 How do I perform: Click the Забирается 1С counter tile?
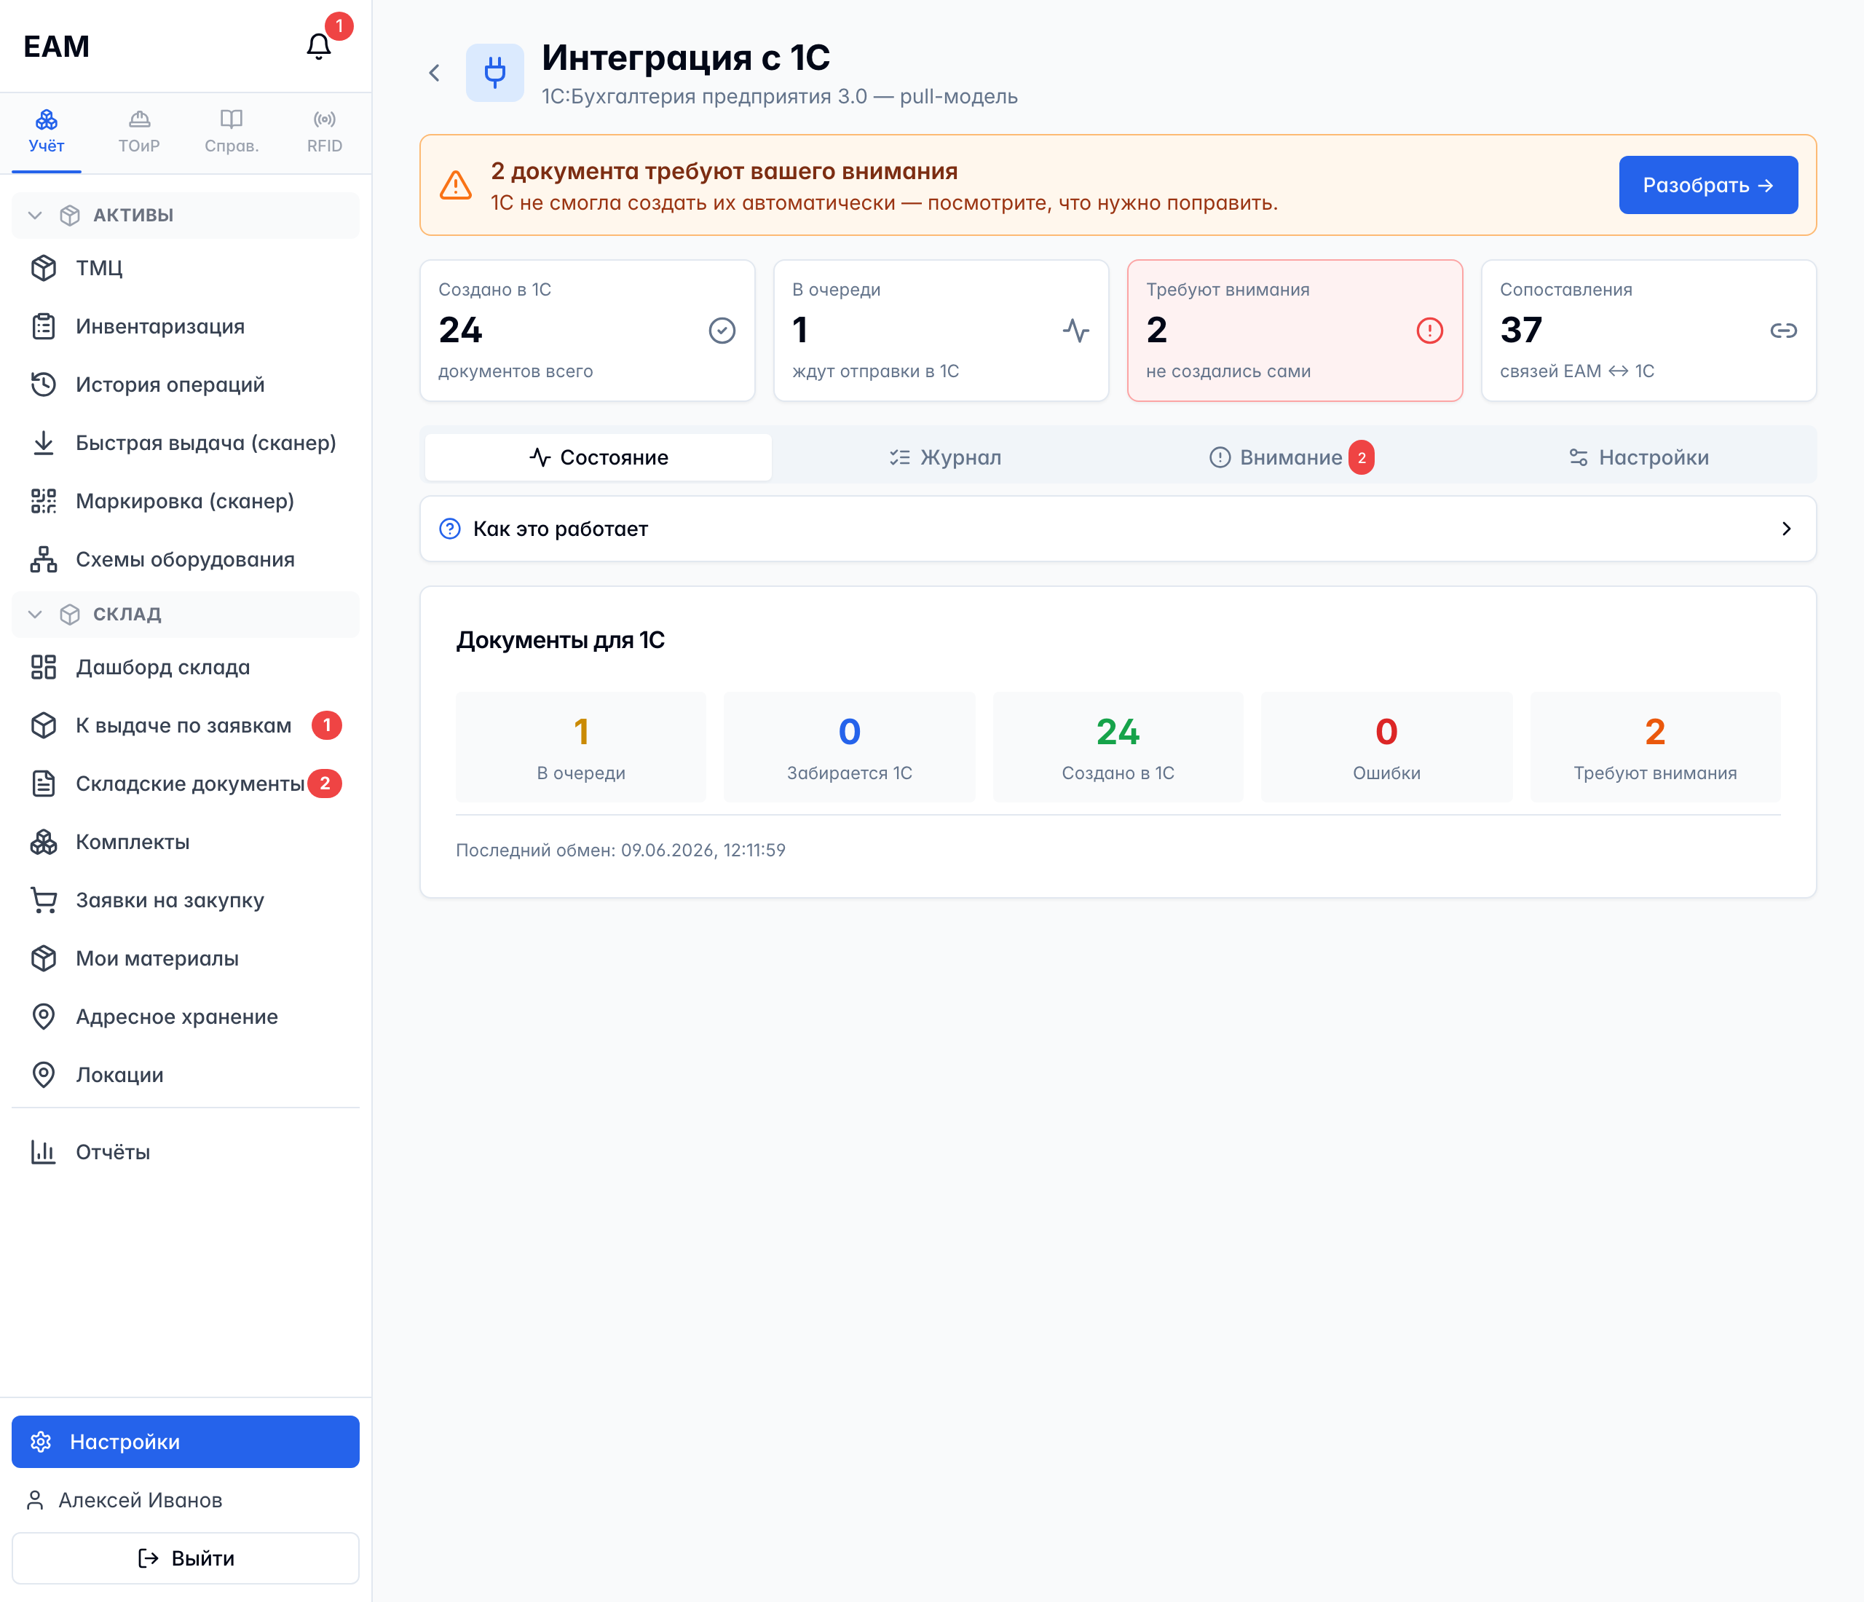[849, 746]
